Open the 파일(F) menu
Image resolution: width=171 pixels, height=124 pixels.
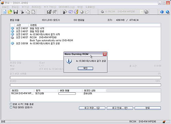(5, 7)
